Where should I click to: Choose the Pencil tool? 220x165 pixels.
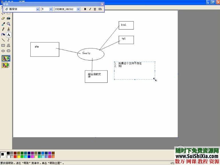click(3, 29)
